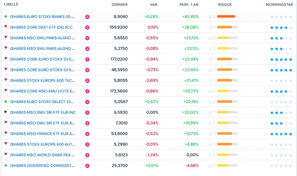This screenshot has width=297, height=176.
Task: Sort by the RISQUE column header
Action: (x=225, y=5)
